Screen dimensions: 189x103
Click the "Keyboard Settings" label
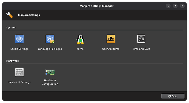19,82
